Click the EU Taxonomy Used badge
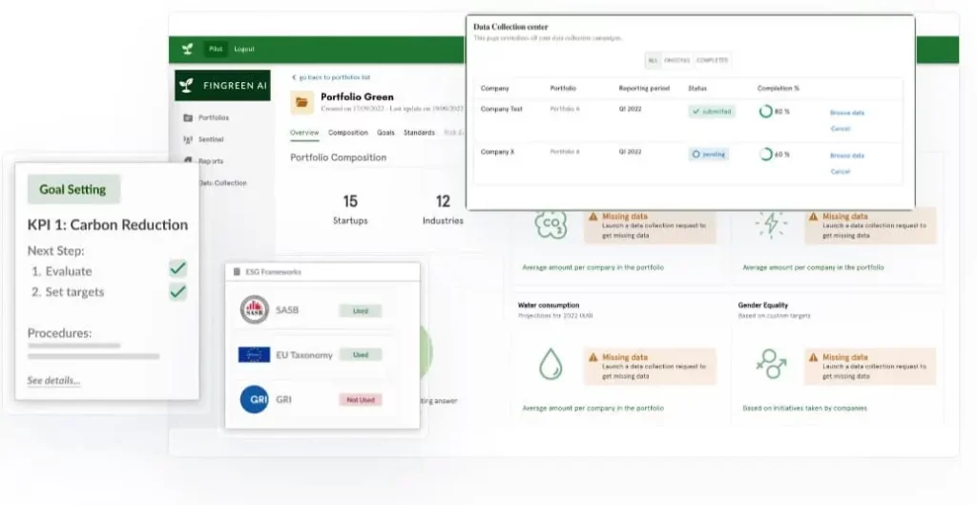 click(x=360, y=355)
